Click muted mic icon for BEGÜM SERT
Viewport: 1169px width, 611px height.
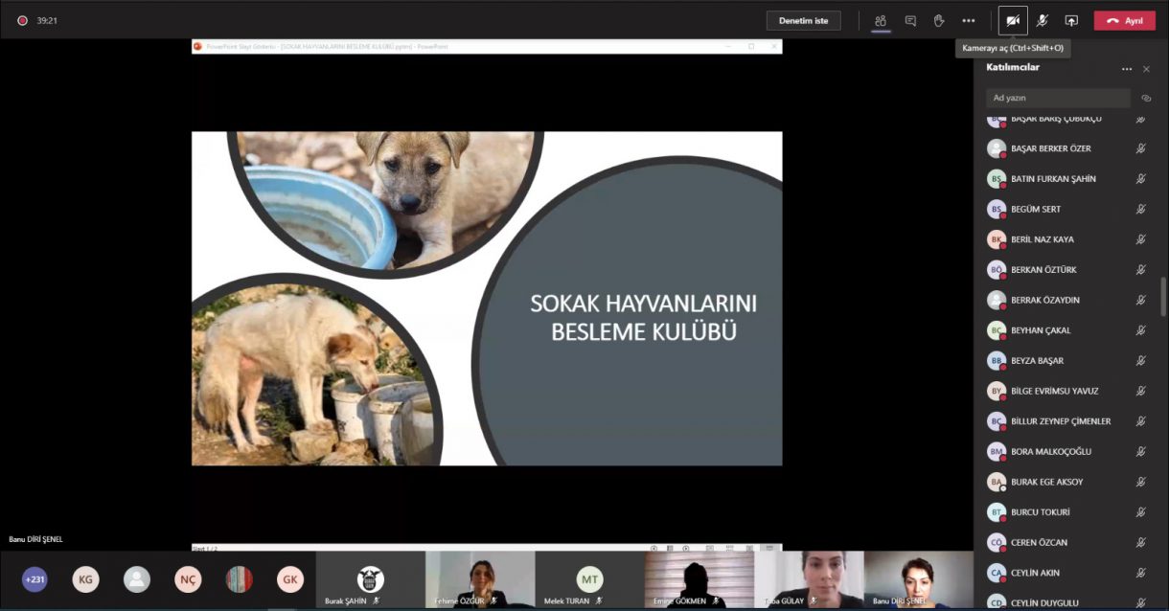click(1140, 209)
